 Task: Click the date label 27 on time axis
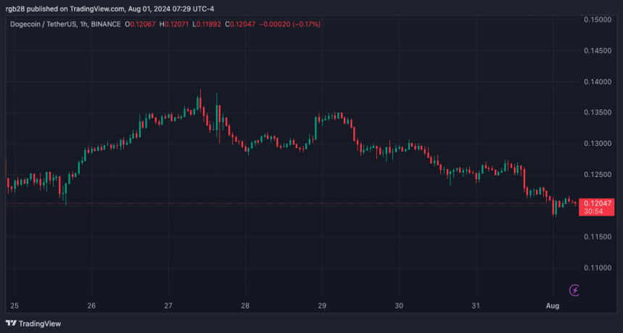tap(168, 305)
